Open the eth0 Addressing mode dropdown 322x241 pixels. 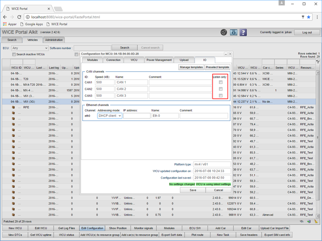point(109,116)
